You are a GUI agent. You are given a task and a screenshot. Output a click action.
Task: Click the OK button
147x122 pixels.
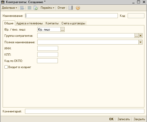click(x=111, y=119)
